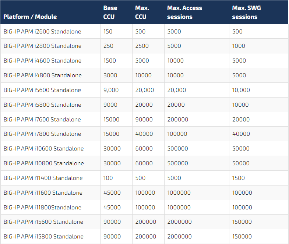Click Max. SWG 100000 for i11600
Screen dimensions: 289x244
click(x=242, y=193)
